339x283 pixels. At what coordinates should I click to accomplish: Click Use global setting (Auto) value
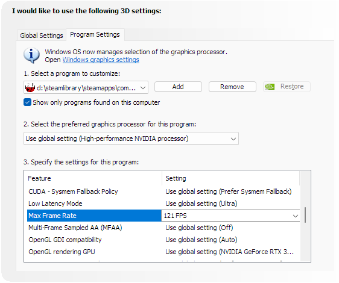201,240
